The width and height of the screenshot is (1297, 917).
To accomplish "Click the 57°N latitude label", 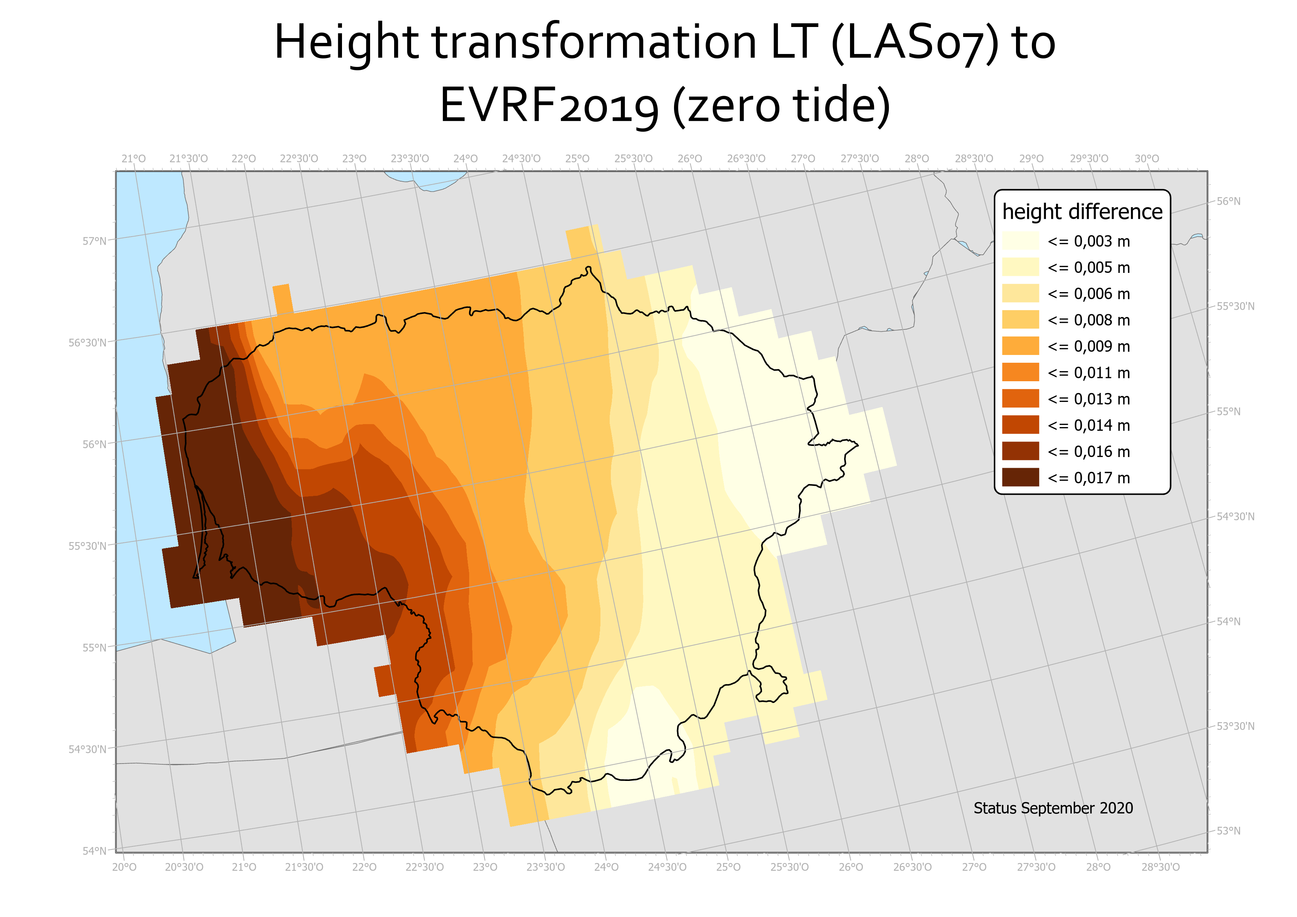I will pyautogui.click(x=94, y=241).
